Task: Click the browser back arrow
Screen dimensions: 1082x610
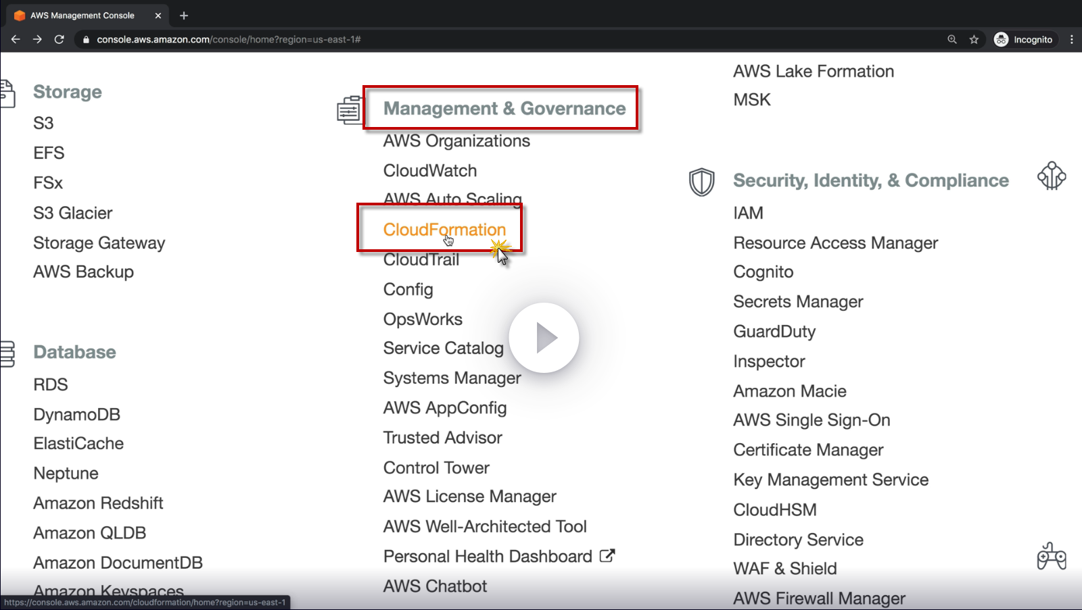Action: coord(16,39)
